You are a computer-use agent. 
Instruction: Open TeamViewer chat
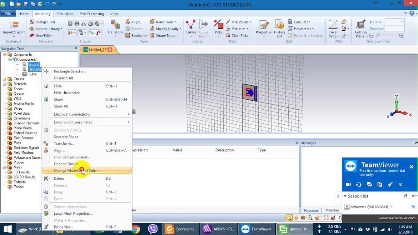click(369, 184)
